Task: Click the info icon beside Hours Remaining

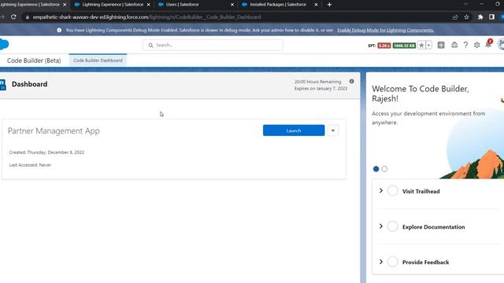Action: [352, 82]
